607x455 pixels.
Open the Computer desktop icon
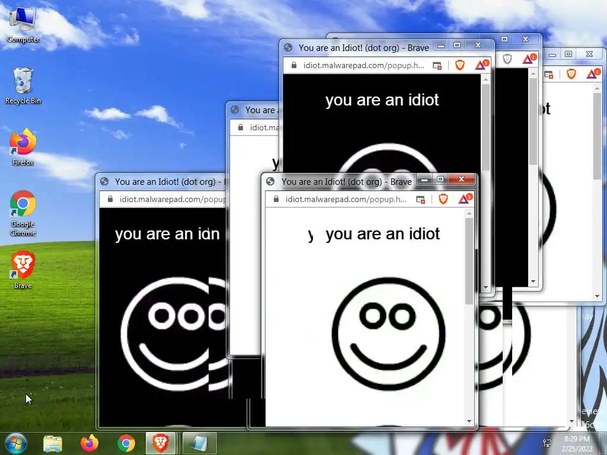pyautogui.click(x=23, y=25)
